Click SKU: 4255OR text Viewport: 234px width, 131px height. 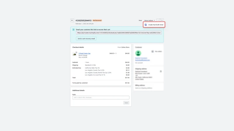pyautogui.click(x=83, y=57)
